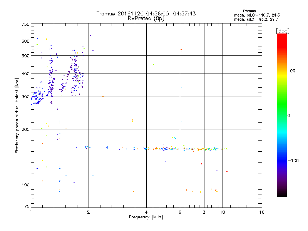This screenshot has width=308, height=231.
Task: Click the x-axis tick label '4'
Action: point(146,212)
